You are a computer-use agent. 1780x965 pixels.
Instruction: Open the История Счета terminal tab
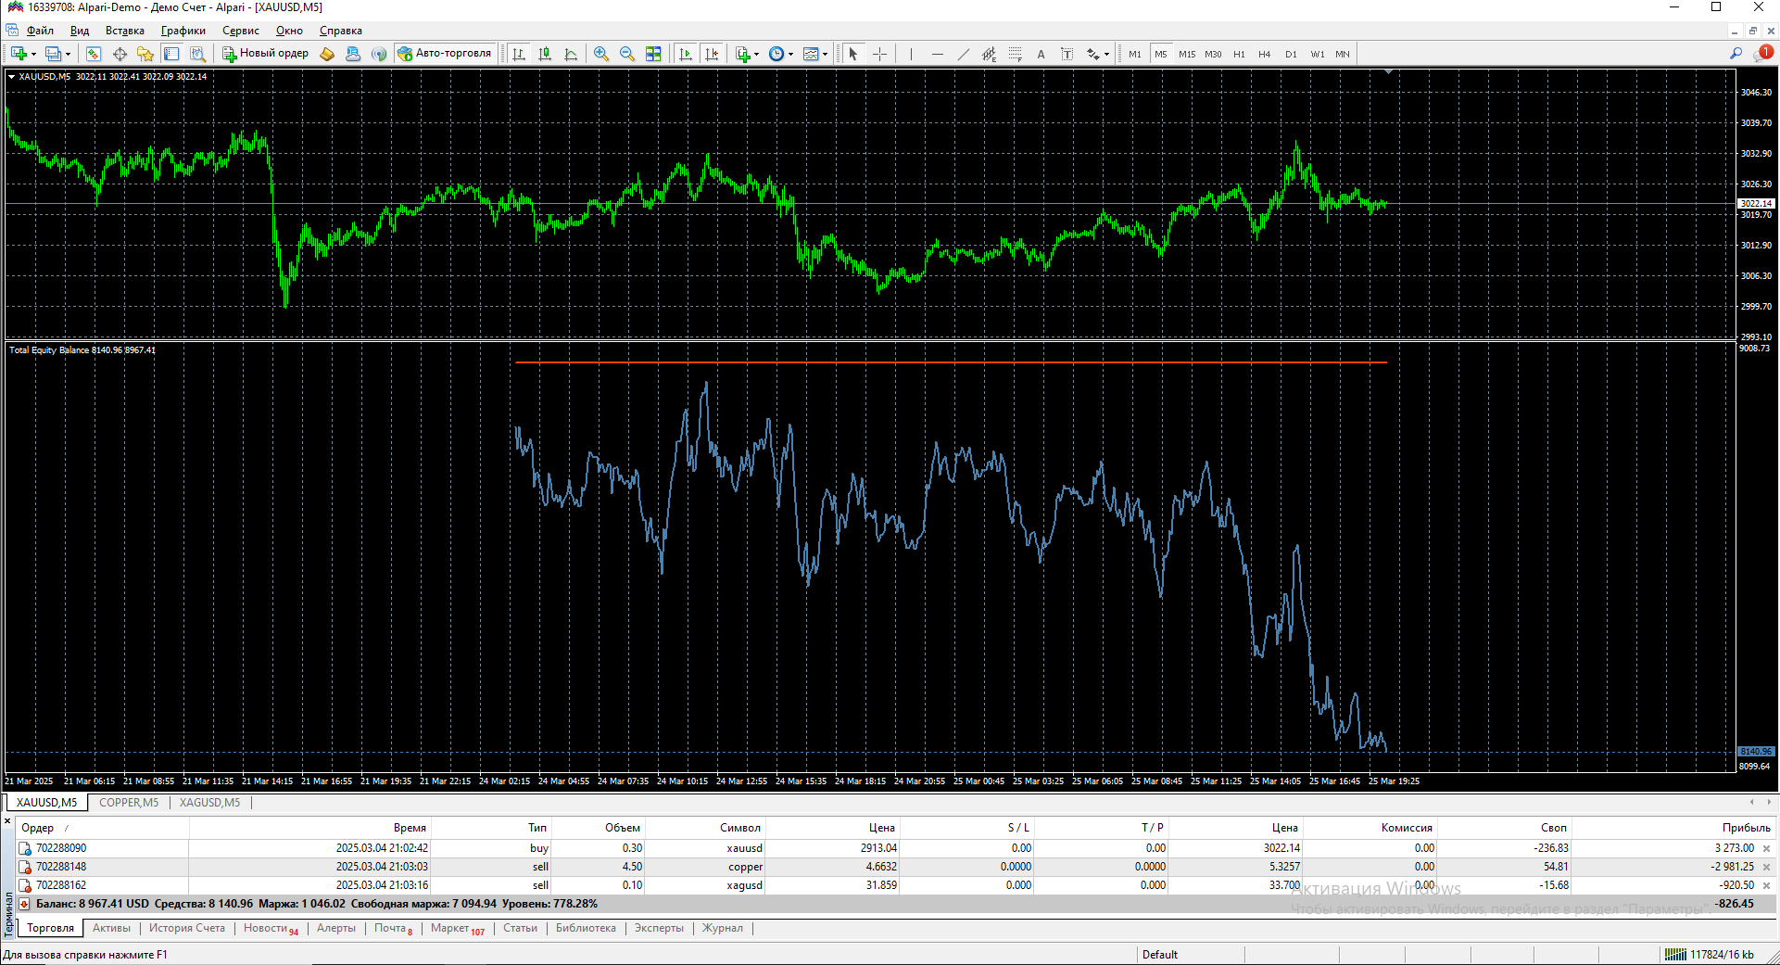(x=187, y=928)
